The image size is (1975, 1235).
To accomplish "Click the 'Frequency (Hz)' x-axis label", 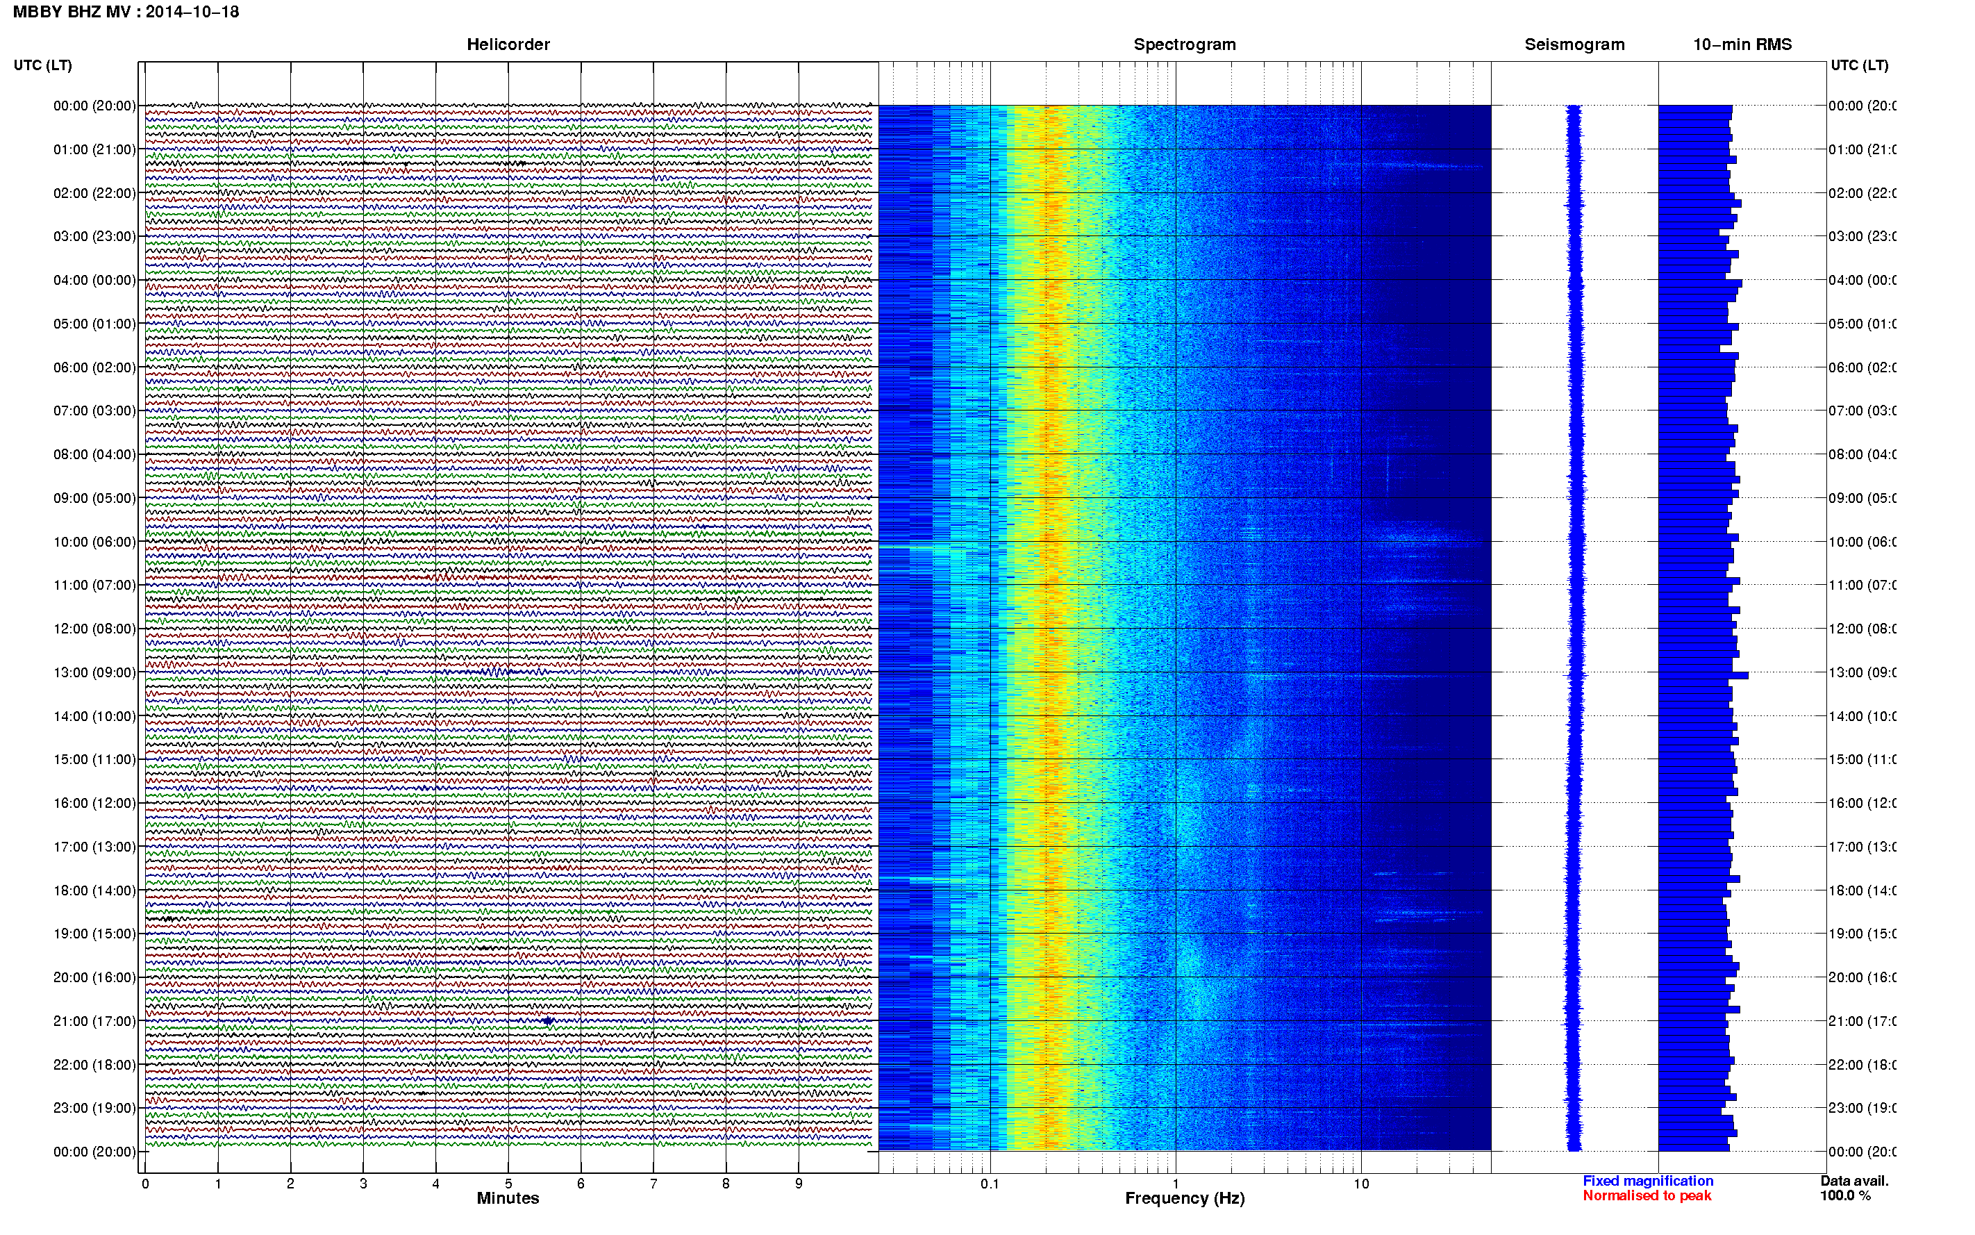I will pos(1185,1198).
